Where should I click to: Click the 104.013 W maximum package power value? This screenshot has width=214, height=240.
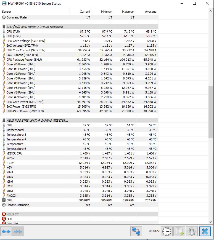pos(127,60)
